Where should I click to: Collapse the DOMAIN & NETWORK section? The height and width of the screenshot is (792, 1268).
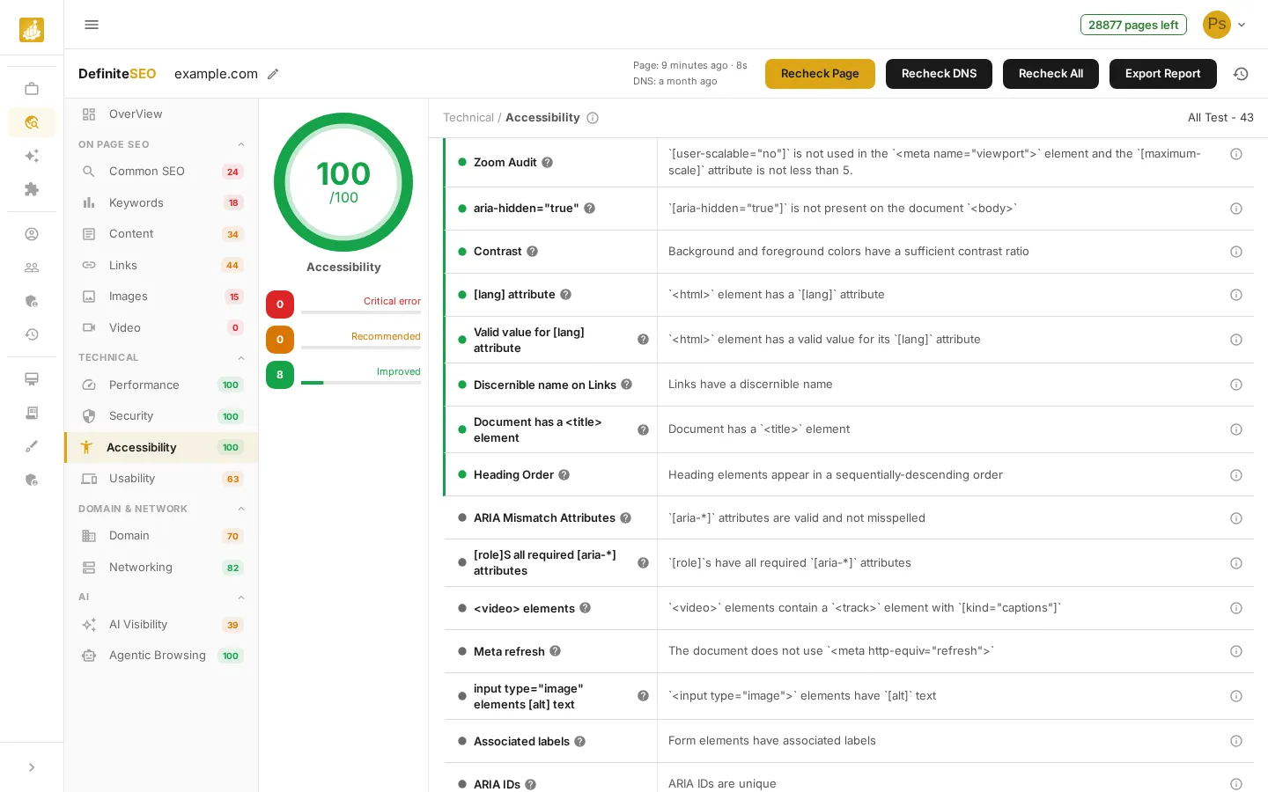click(241, 509)
